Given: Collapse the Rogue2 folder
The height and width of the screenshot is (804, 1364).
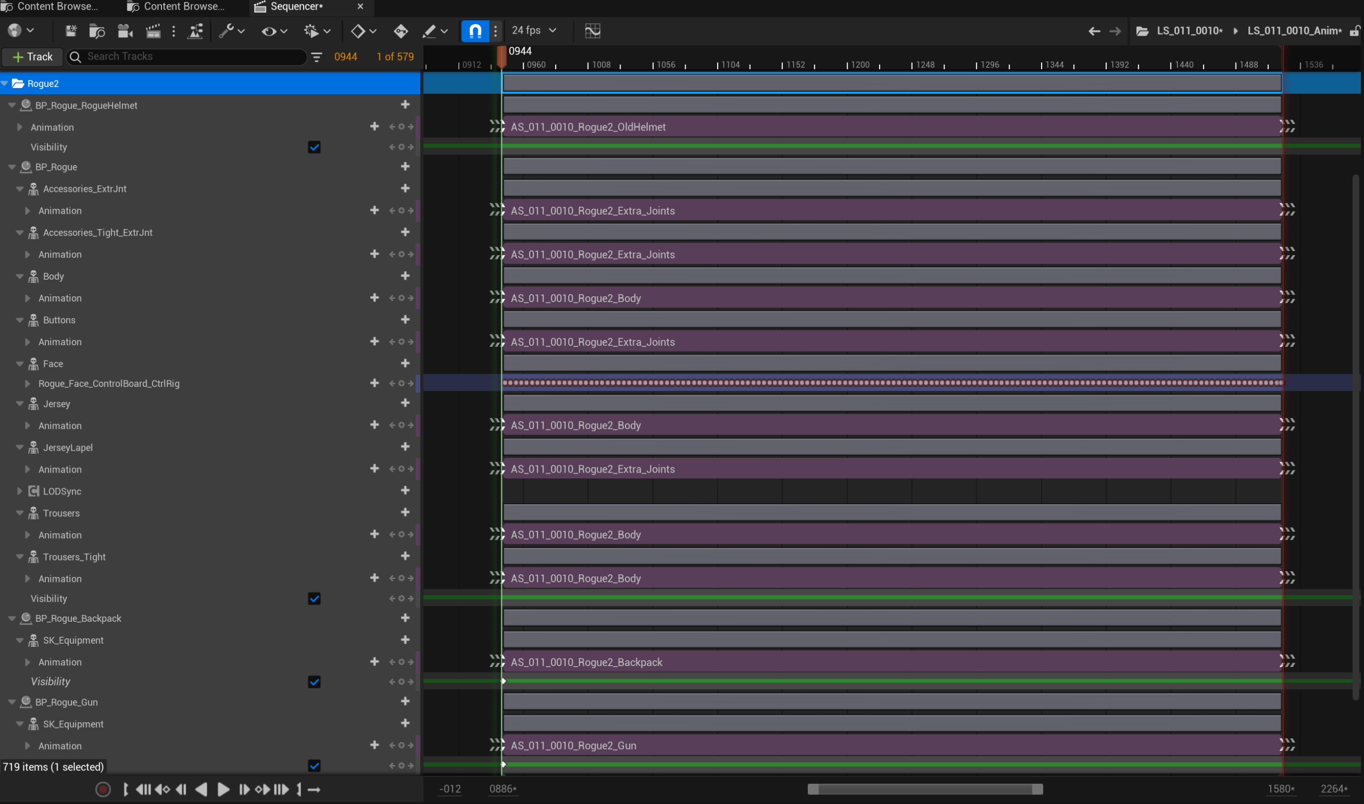Looking at the screenshot, I should click(5, 84).
